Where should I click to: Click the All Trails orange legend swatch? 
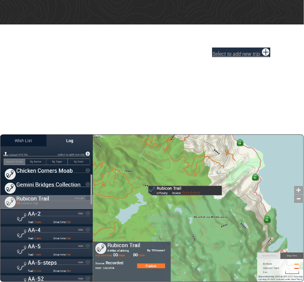296,264
